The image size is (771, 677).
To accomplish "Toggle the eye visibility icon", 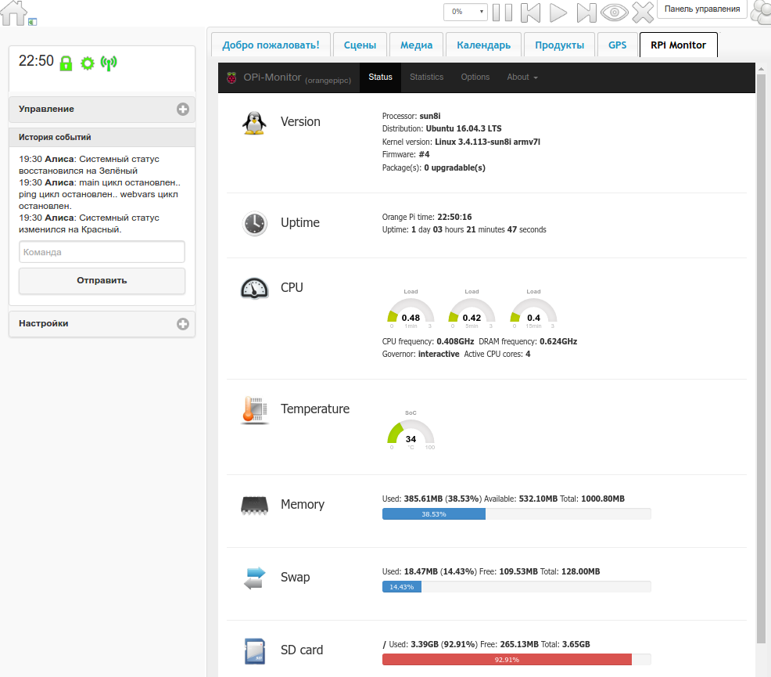I will (615, 12).
